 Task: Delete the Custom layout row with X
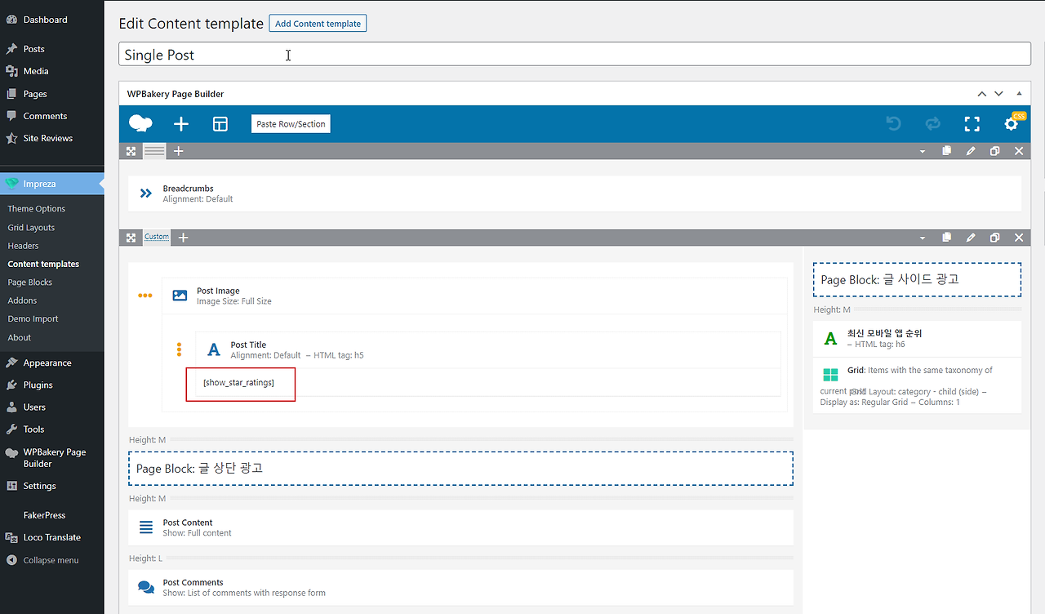point(1019,238)
